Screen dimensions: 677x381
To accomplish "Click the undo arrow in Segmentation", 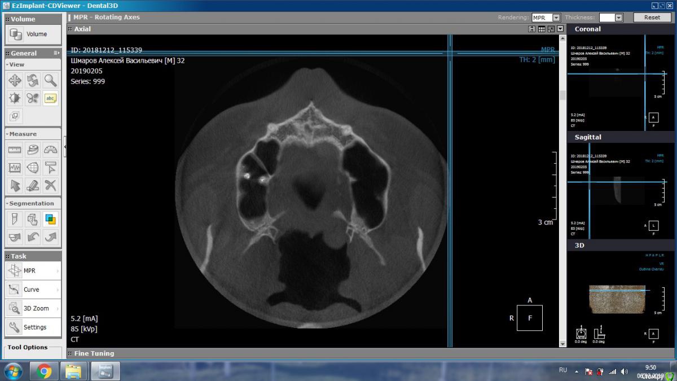I will (x=33, y=237).
